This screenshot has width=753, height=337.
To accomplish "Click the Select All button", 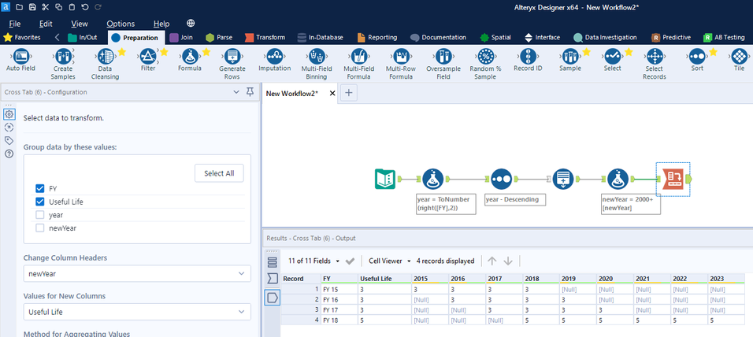I will (x=219, y=173).
